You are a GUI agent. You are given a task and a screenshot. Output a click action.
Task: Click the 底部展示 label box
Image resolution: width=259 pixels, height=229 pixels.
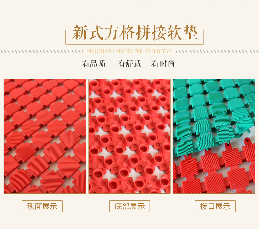(x=130, y=206)
